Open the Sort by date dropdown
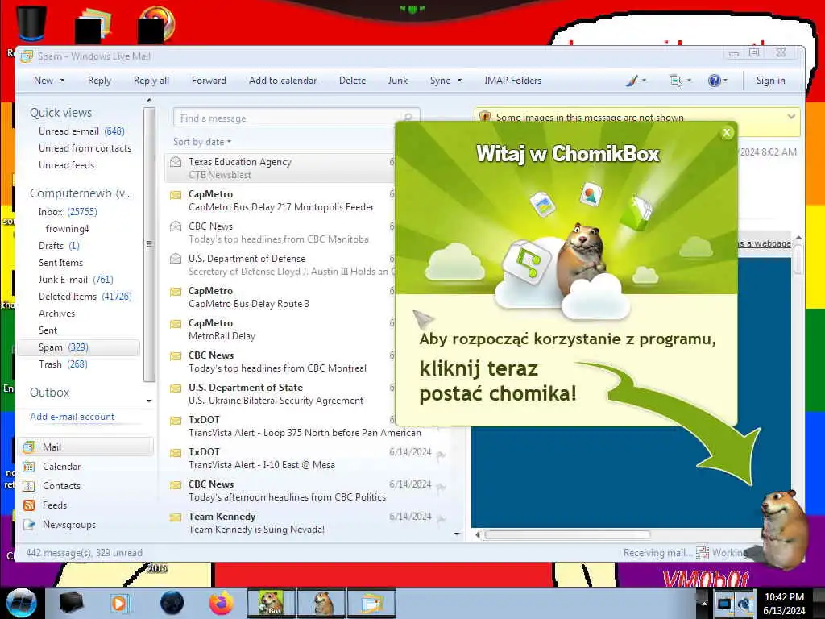The image size is (825, 619). (x=202, y=142)
